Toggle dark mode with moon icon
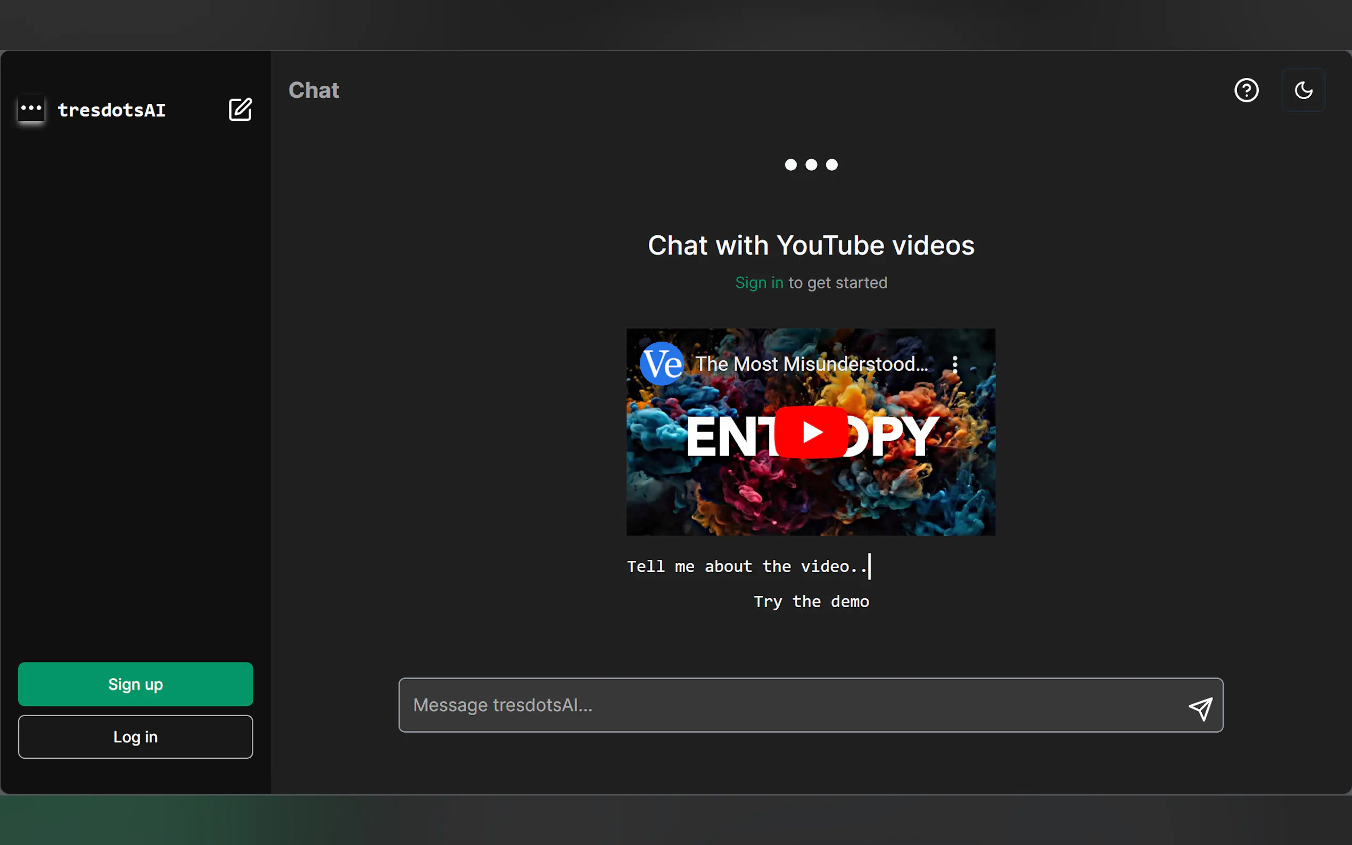1352x845 pixels. [1303, 90]
